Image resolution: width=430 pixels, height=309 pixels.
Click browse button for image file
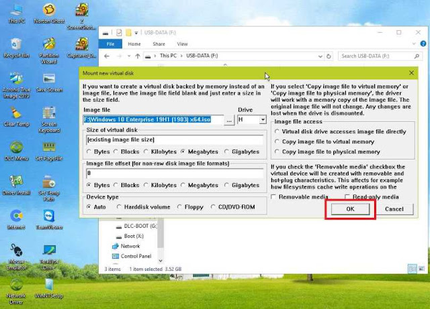click(229, 120)
